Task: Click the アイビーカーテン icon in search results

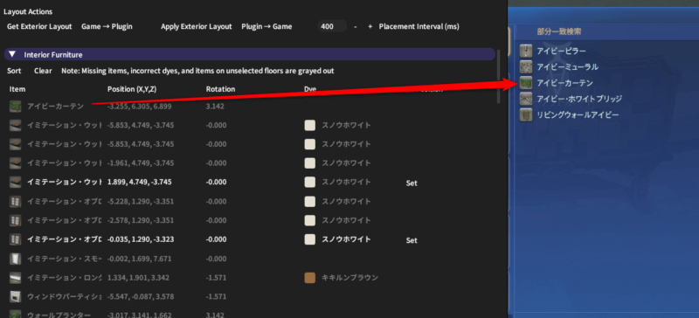Action: click(x=527, y=83)
